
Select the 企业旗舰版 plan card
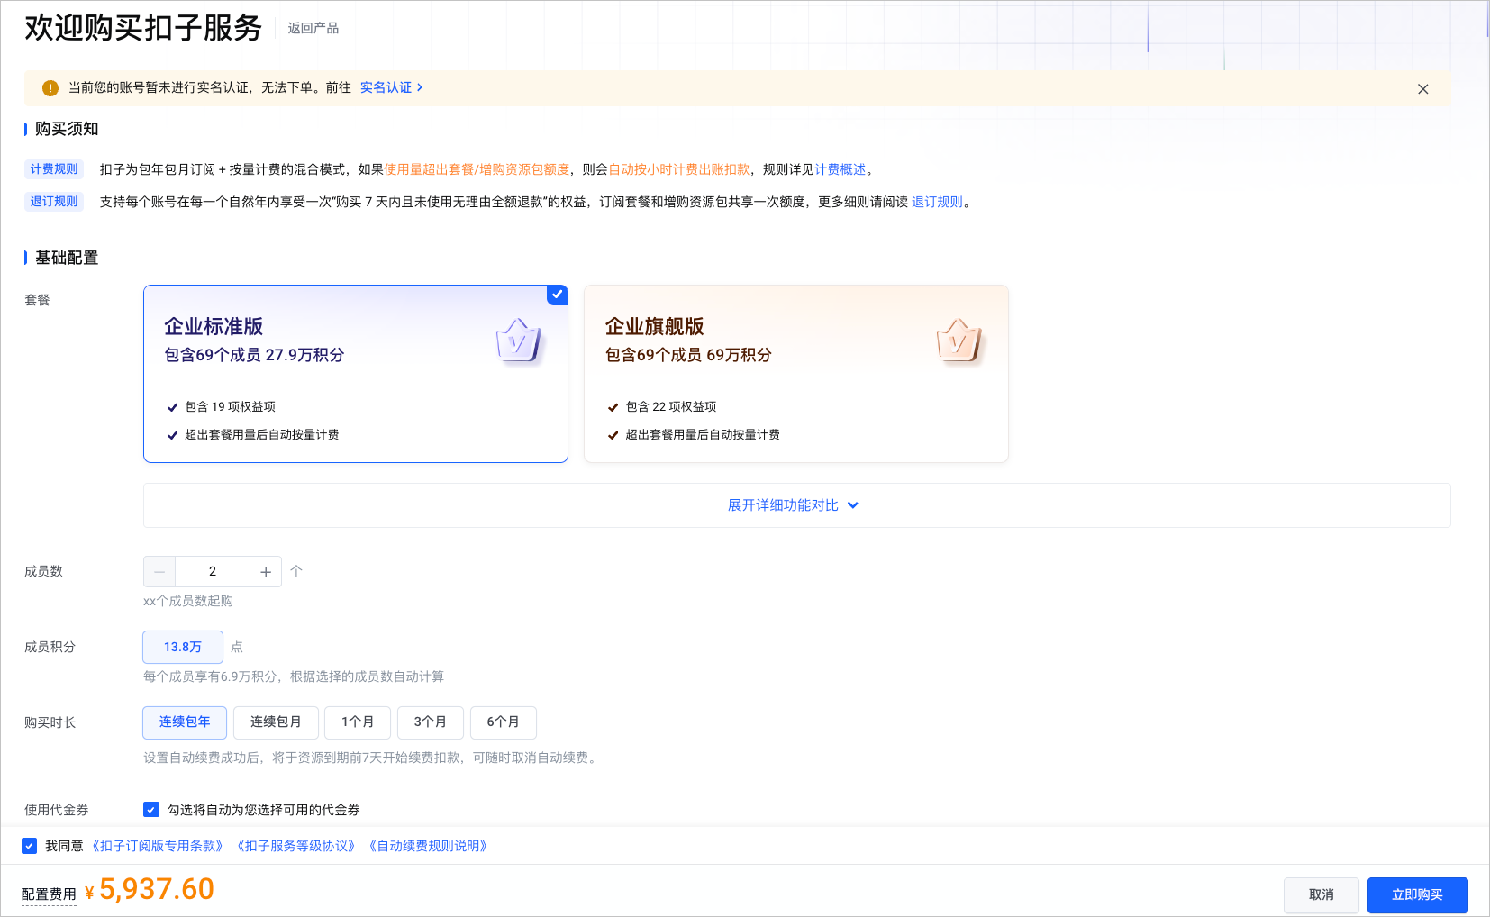(795, 373)
